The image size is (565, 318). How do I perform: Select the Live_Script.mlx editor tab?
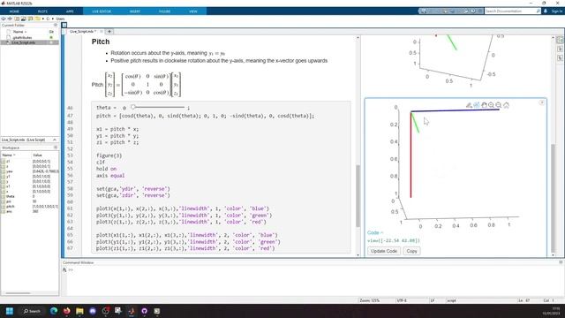[82, 32]
